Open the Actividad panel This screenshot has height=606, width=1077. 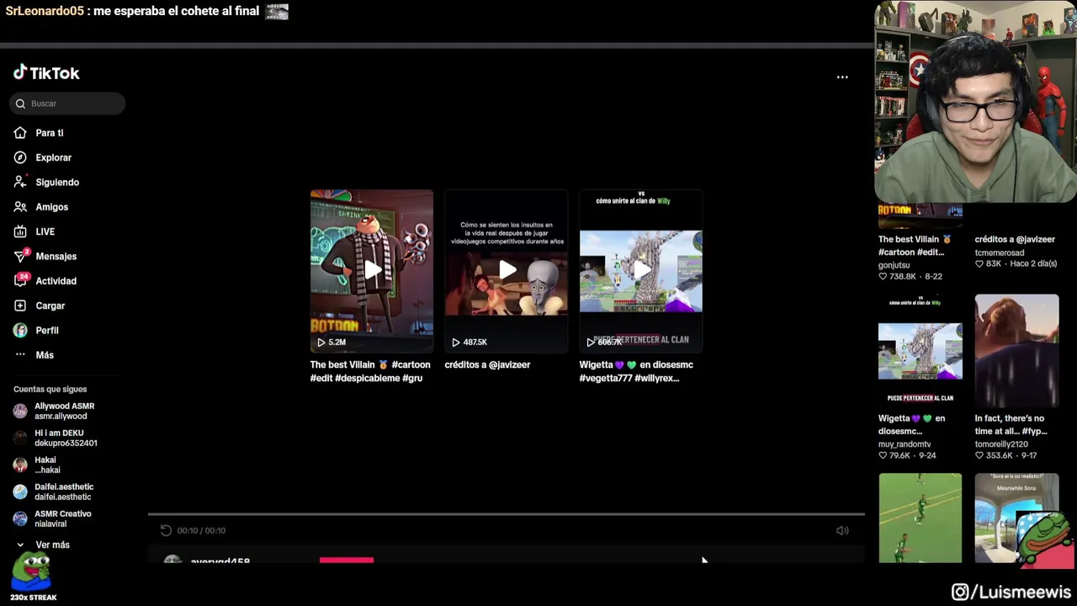pyautogui.click(x=56, y=281)
